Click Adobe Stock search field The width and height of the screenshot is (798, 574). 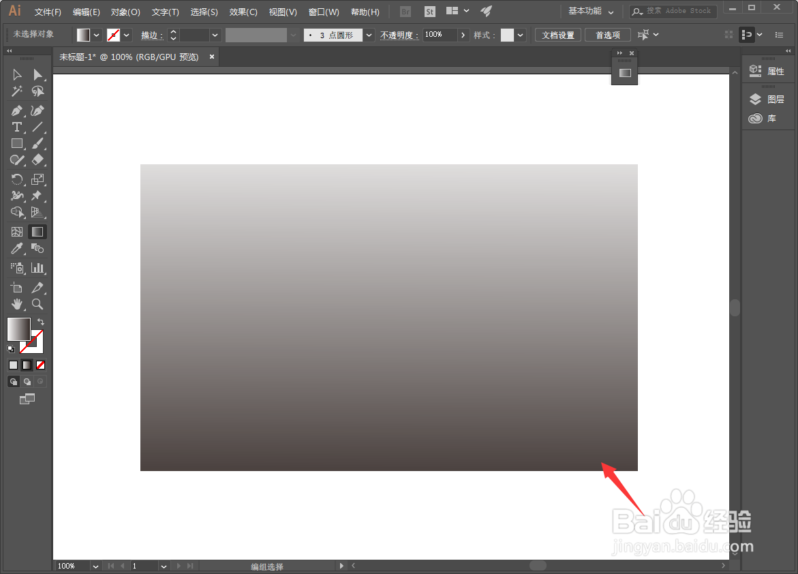point(673,11)
